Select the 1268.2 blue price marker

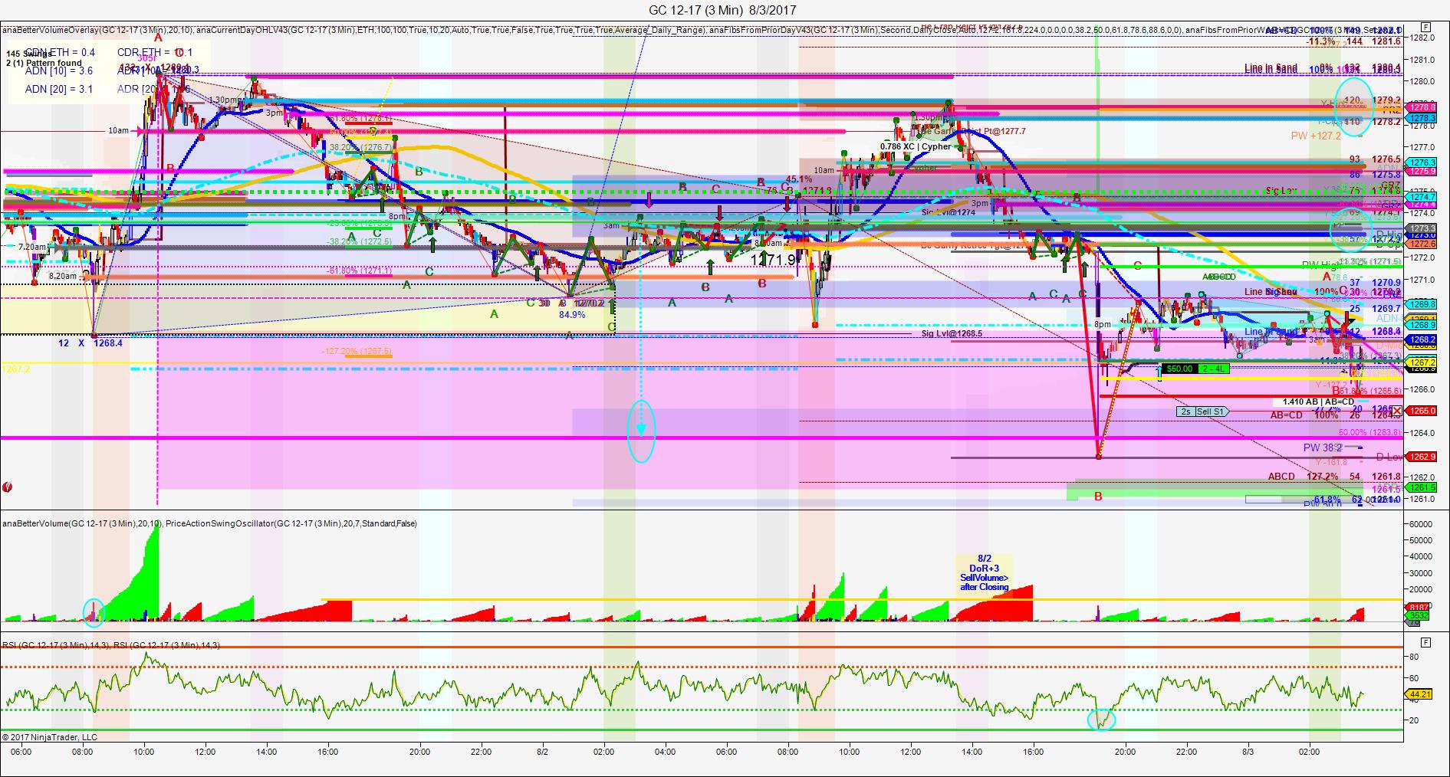click(x=1422, y=339)
